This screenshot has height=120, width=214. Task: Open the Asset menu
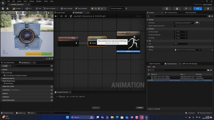tap(19, 1)
